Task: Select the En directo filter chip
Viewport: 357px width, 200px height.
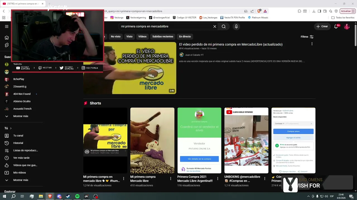Action: coord(185,36)
